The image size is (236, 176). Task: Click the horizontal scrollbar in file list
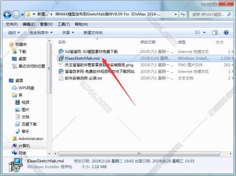139,154
